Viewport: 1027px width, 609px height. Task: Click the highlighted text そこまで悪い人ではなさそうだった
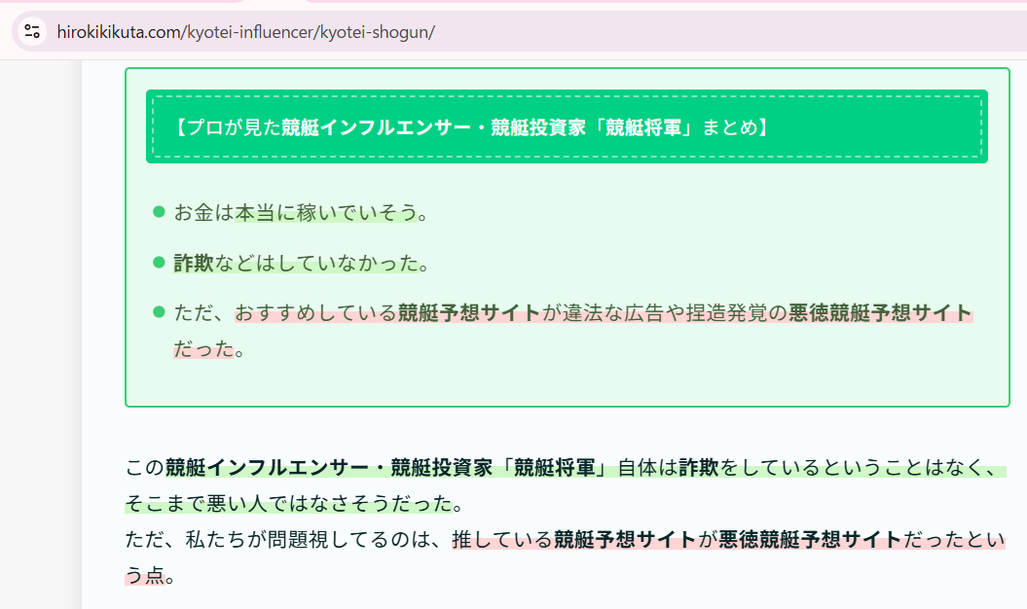pyautogui.click(x=288, y=504)
